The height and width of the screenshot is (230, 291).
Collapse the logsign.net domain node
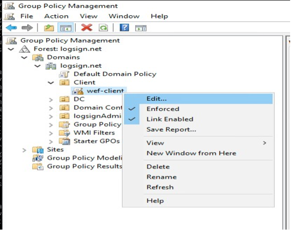(38, 66)
